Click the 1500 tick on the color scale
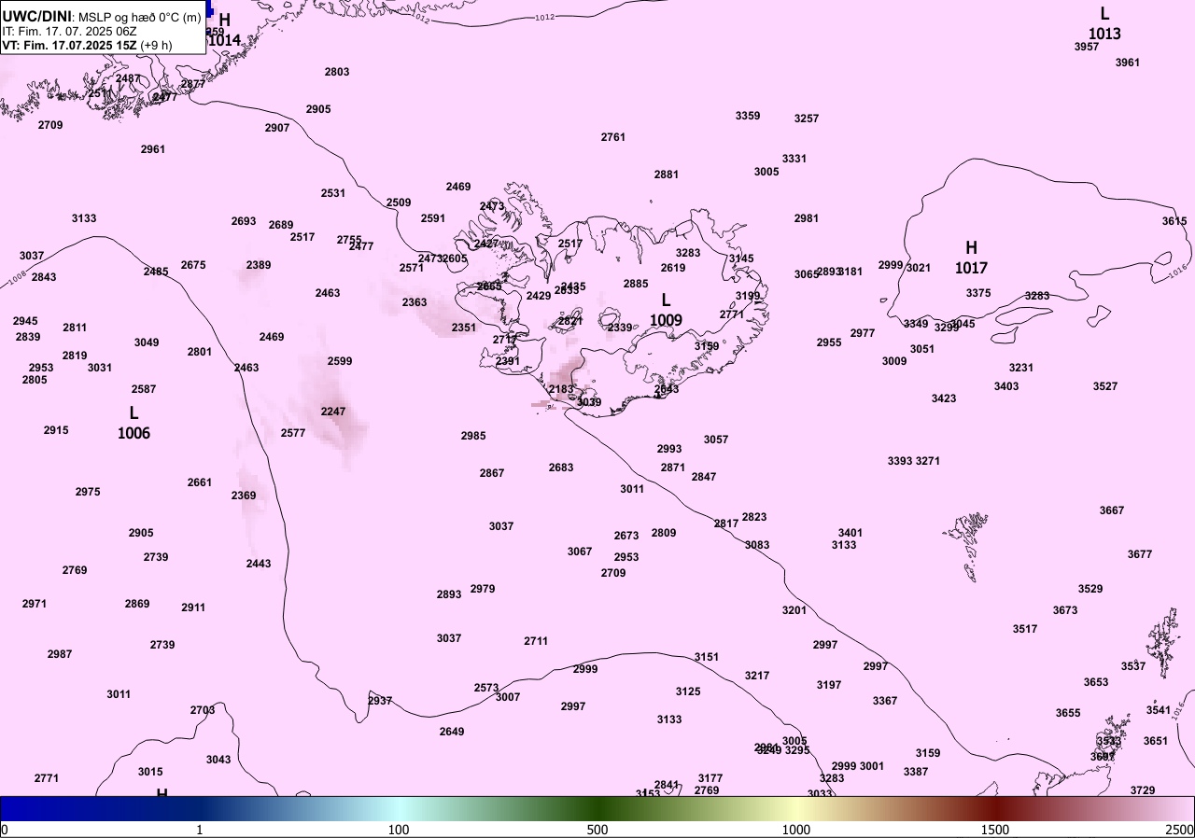Screen dimensions: 1195x838 [995, 830]
